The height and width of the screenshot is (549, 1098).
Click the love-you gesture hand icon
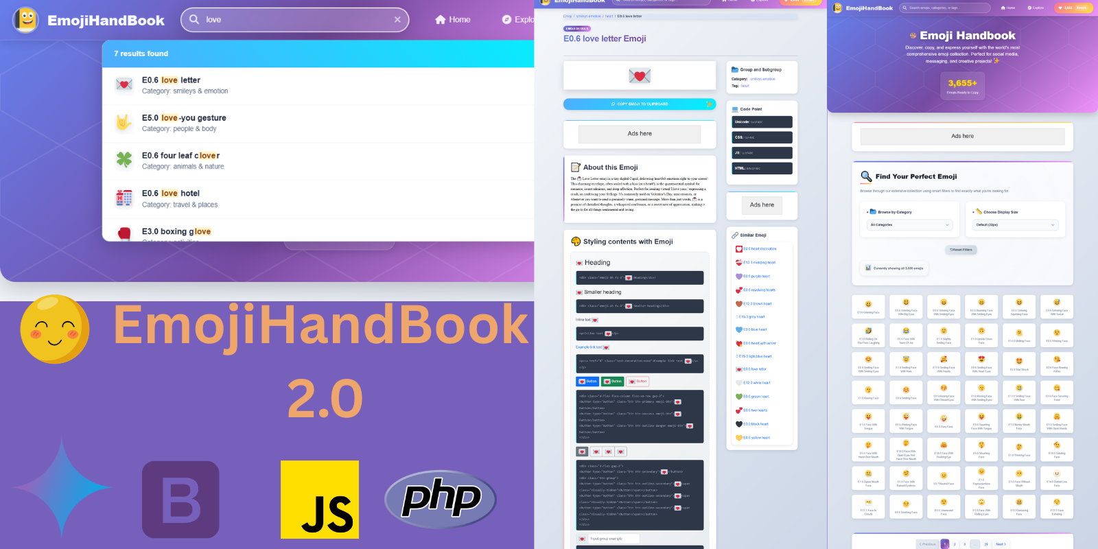pos(124,123)
